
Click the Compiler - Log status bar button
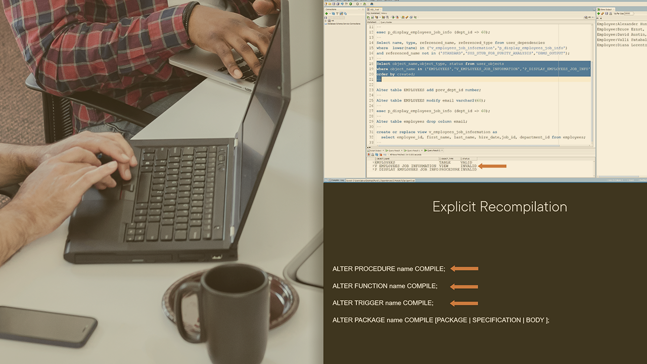(337, 180)
